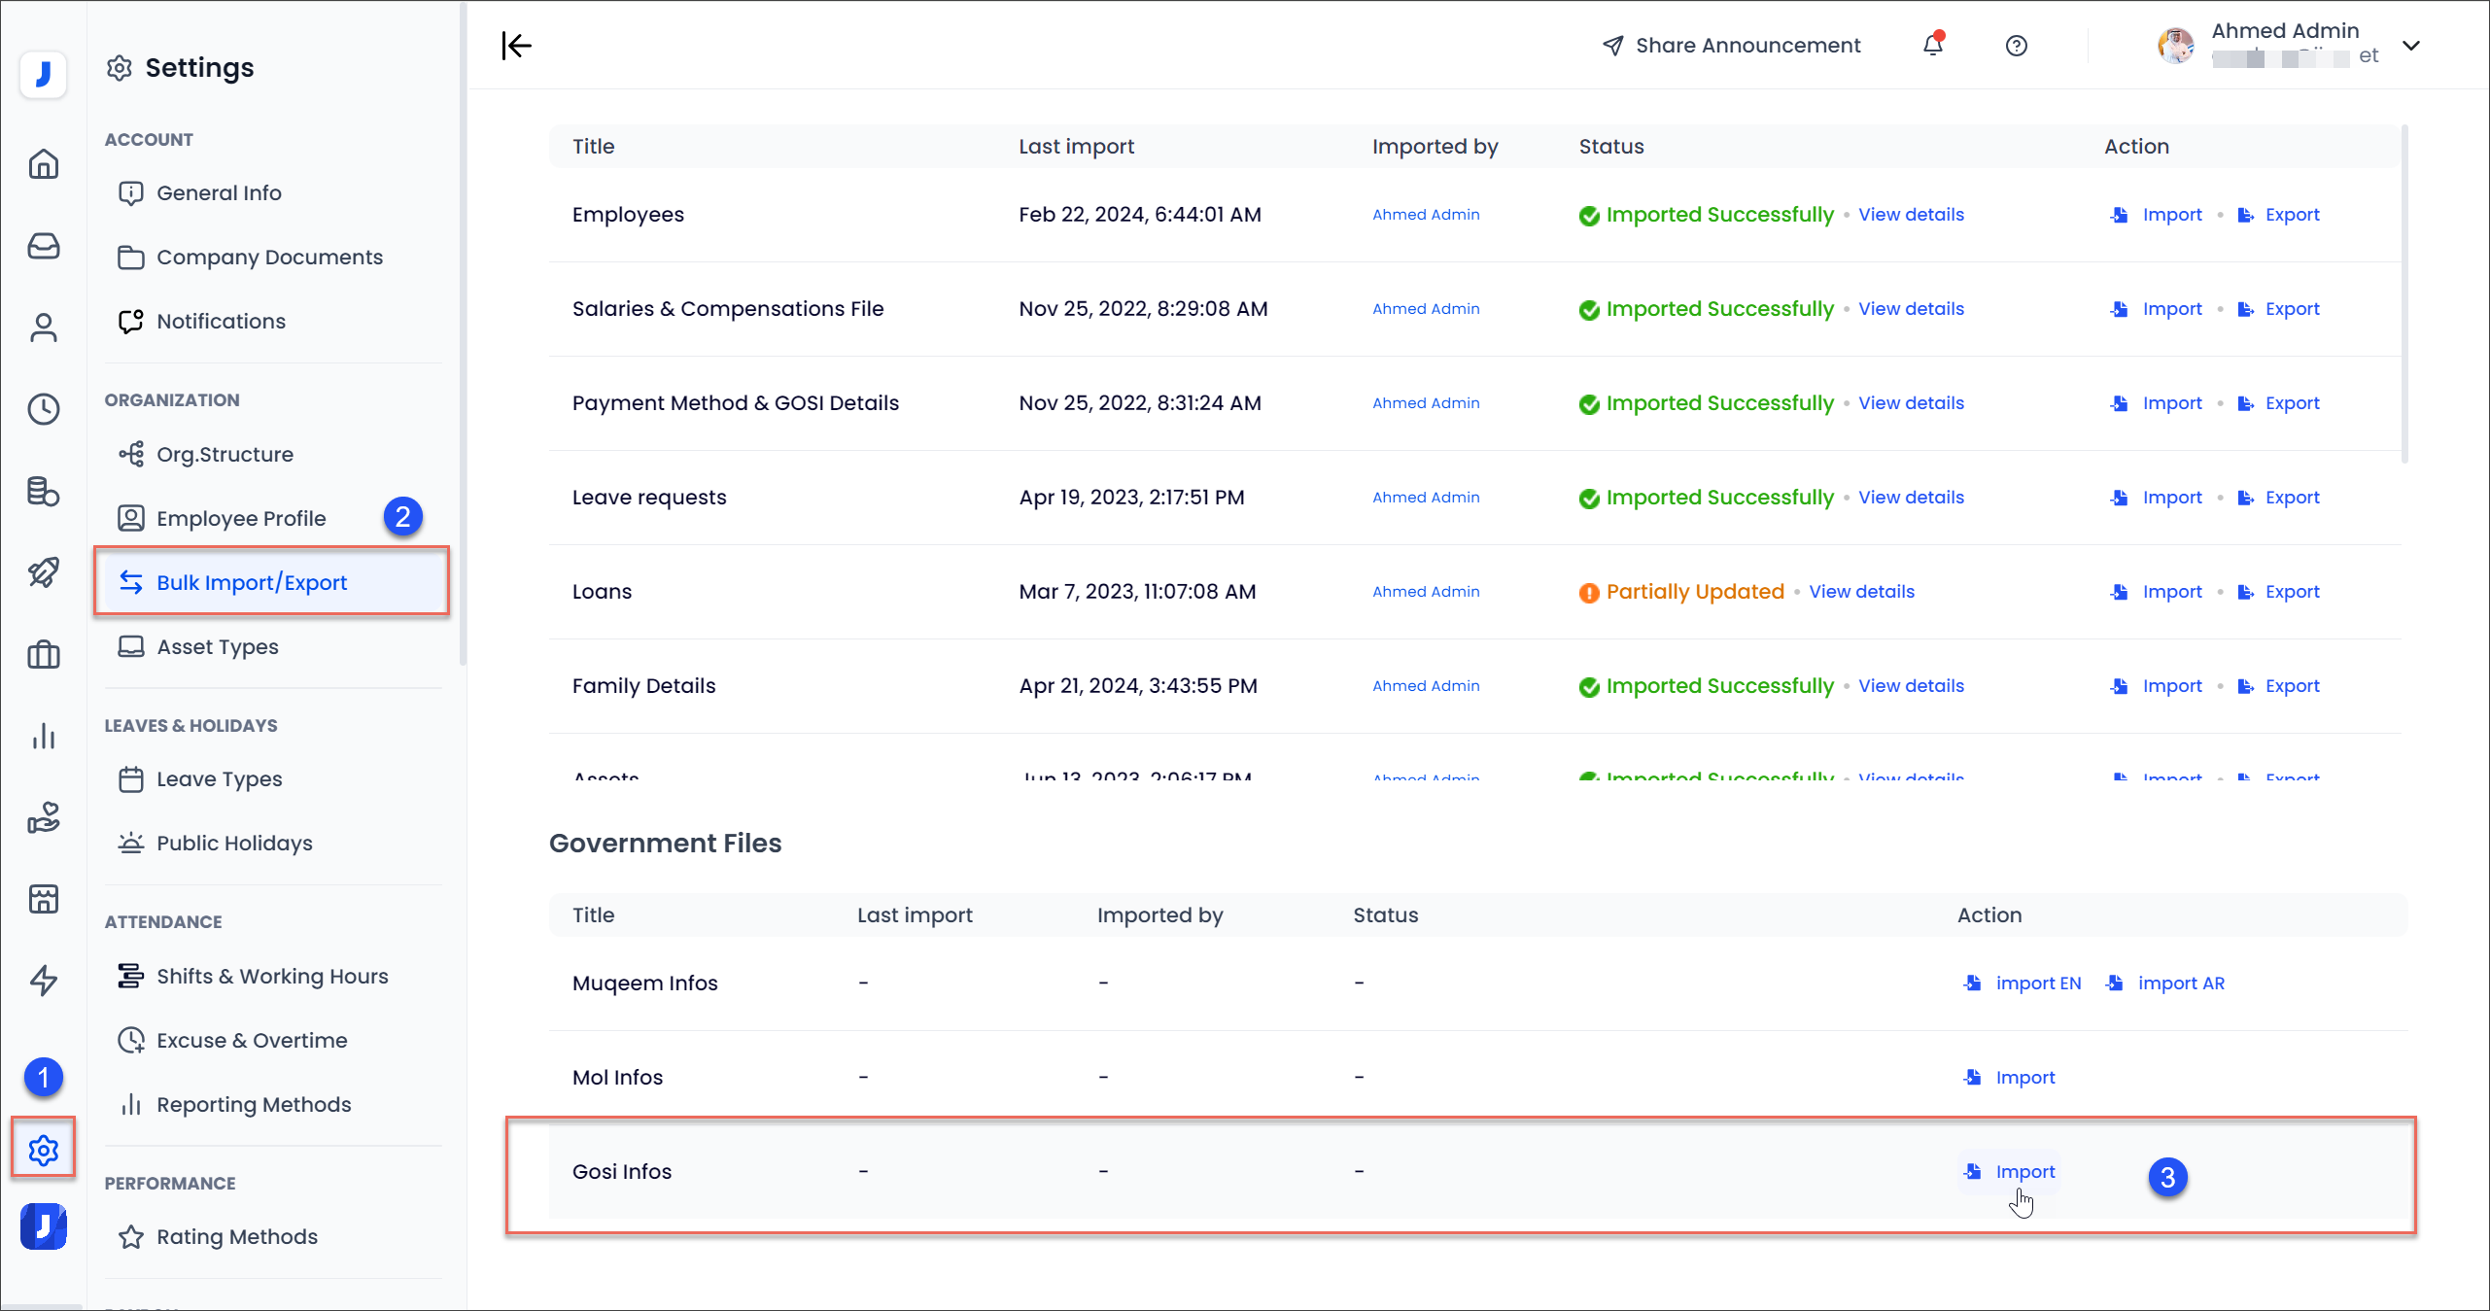This screenshot has height=1311, width=2490.
Task: Click the Time/Attendance clock icon in sidebar
Action: [x=44, y=409]
